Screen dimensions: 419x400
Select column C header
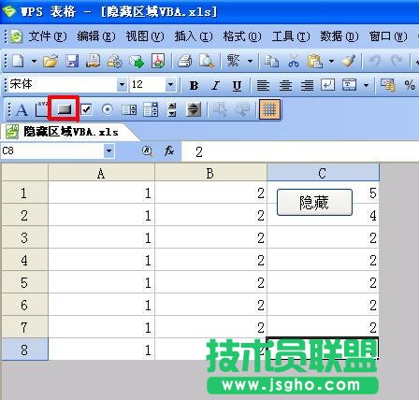tap(323, 173)
